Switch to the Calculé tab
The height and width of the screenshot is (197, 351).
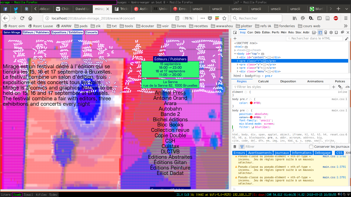263,81
